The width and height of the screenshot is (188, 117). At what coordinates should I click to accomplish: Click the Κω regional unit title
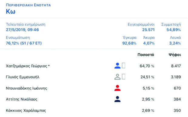coord(11,12)
